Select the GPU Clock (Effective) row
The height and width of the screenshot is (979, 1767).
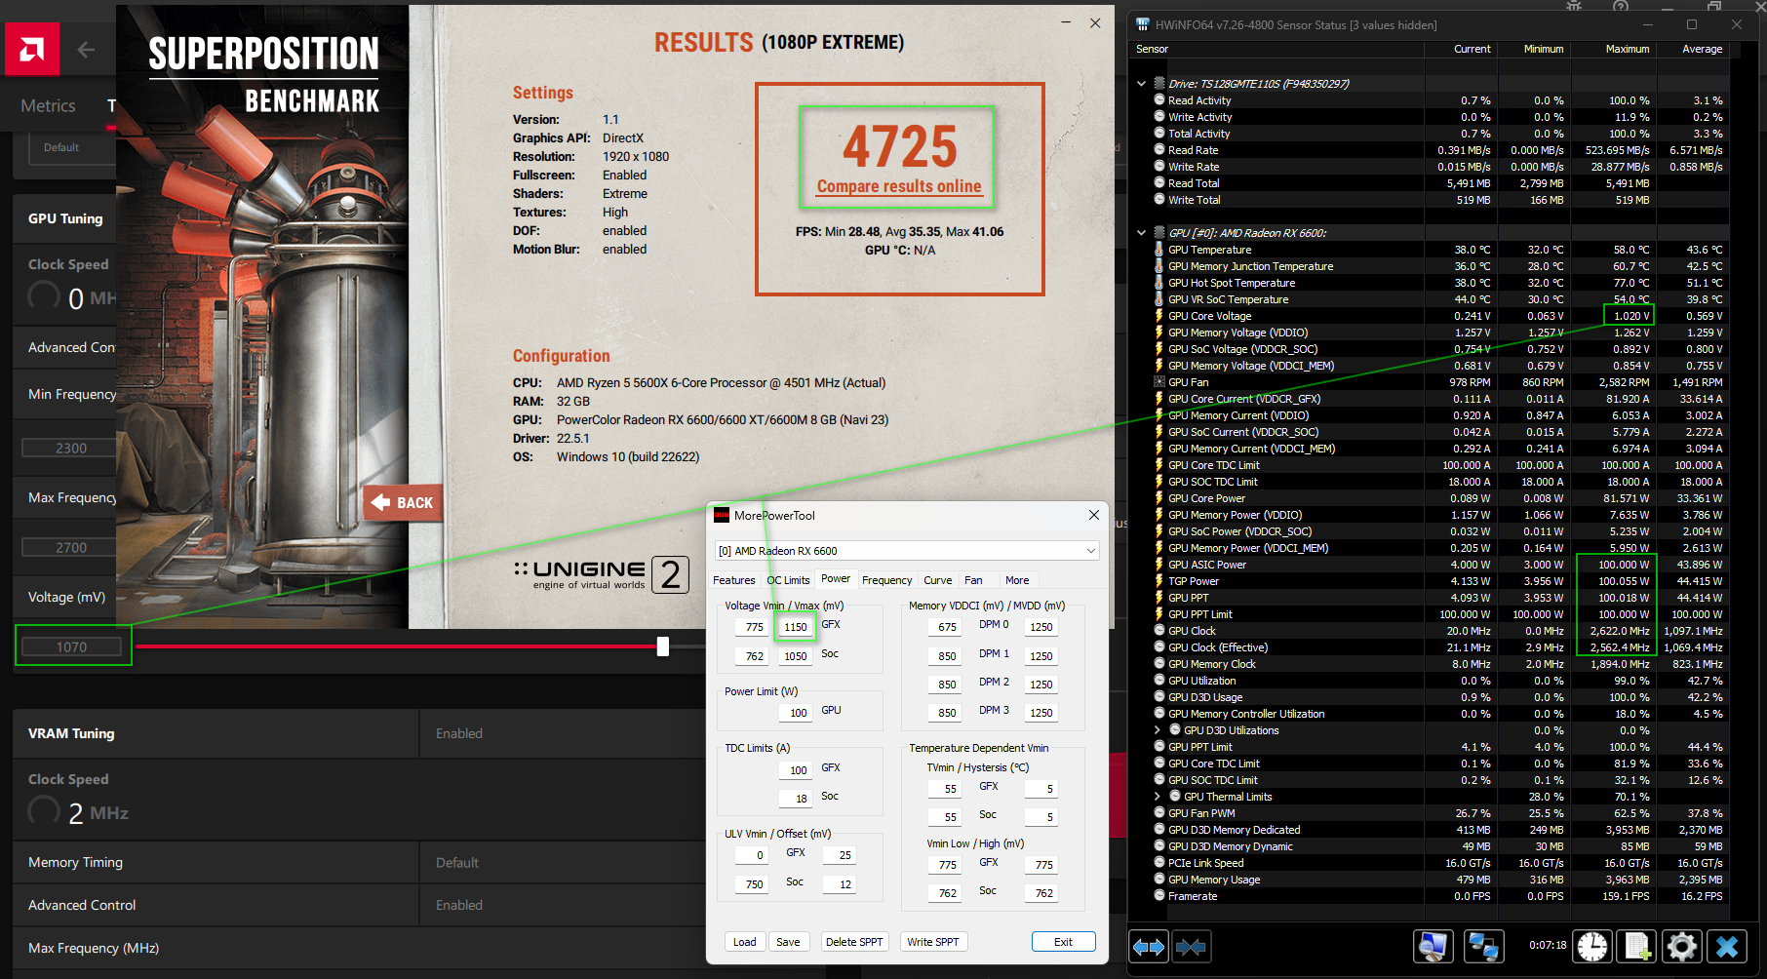(1439, 647)
